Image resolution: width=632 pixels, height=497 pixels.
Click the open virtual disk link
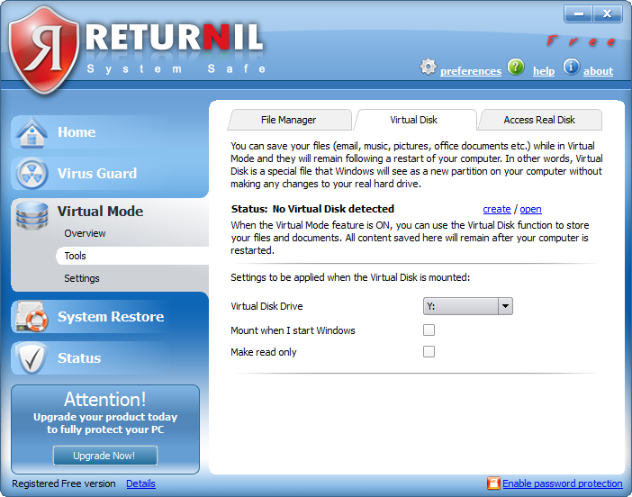530,209
